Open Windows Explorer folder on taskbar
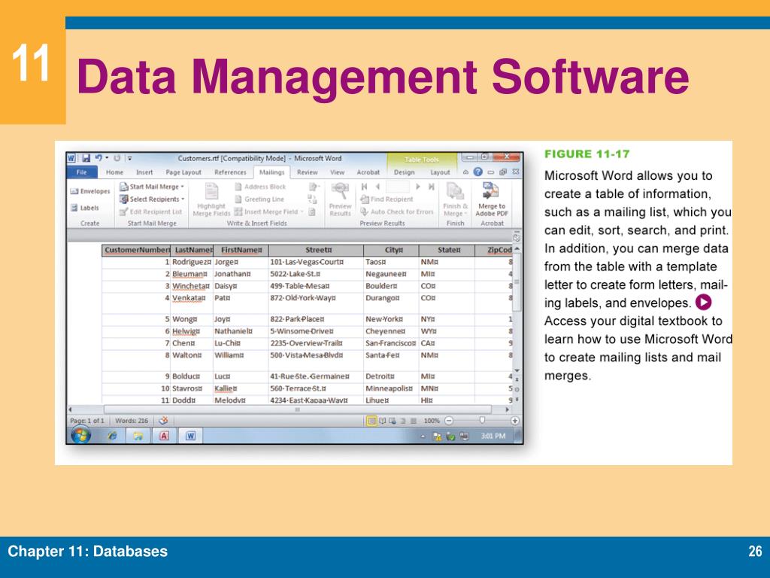The width and height of the screenshot is (770, 578). tap(138, 436)
